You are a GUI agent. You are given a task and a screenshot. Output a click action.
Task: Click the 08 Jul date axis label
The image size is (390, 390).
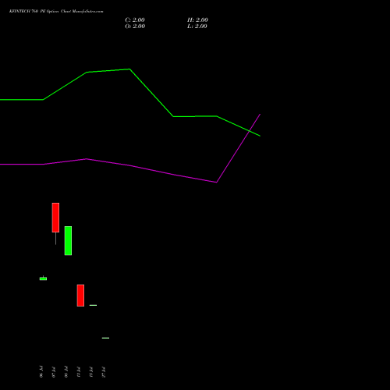[66, 371]
